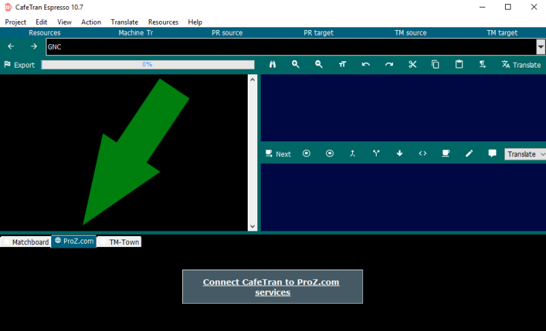Click the coffee cup icon
This screenshot has width=546, height=331.
(x=446, y=154)
